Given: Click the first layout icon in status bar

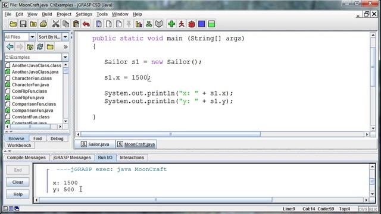Looking at the screenshot, I should pos(5,209).
